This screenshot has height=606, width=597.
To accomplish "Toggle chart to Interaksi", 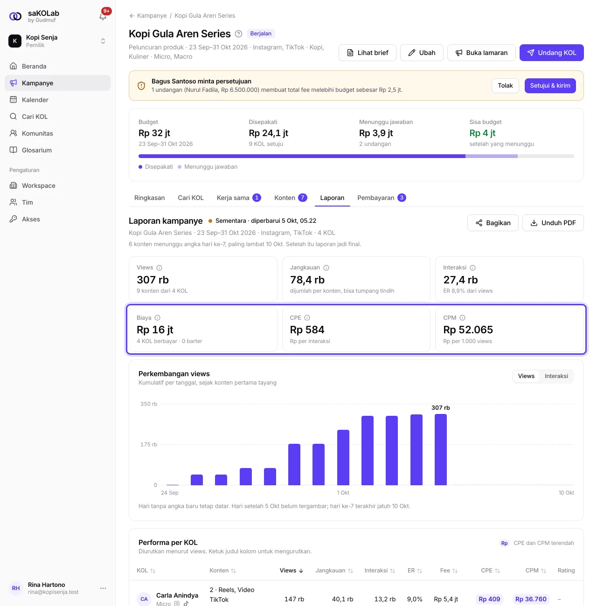I will tap(556, 376).
